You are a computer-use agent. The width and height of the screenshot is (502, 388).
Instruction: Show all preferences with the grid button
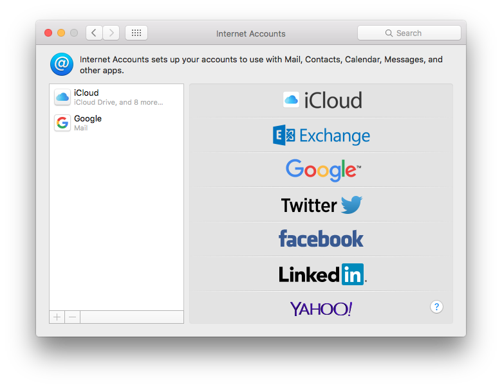point(136,33)
